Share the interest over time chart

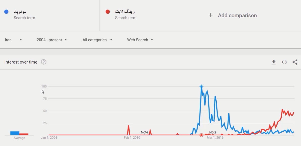(295, 62)
